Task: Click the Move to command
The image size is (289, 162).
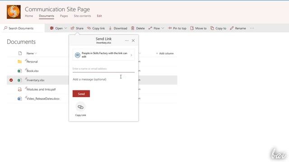Action: (x=198, y=28)
